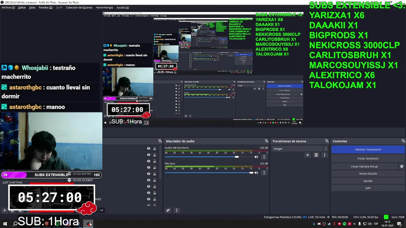Viewport: 406px width, 228px height.
Task: Pop out the Transiciones de escena dock
Action: tap(327, 141)
